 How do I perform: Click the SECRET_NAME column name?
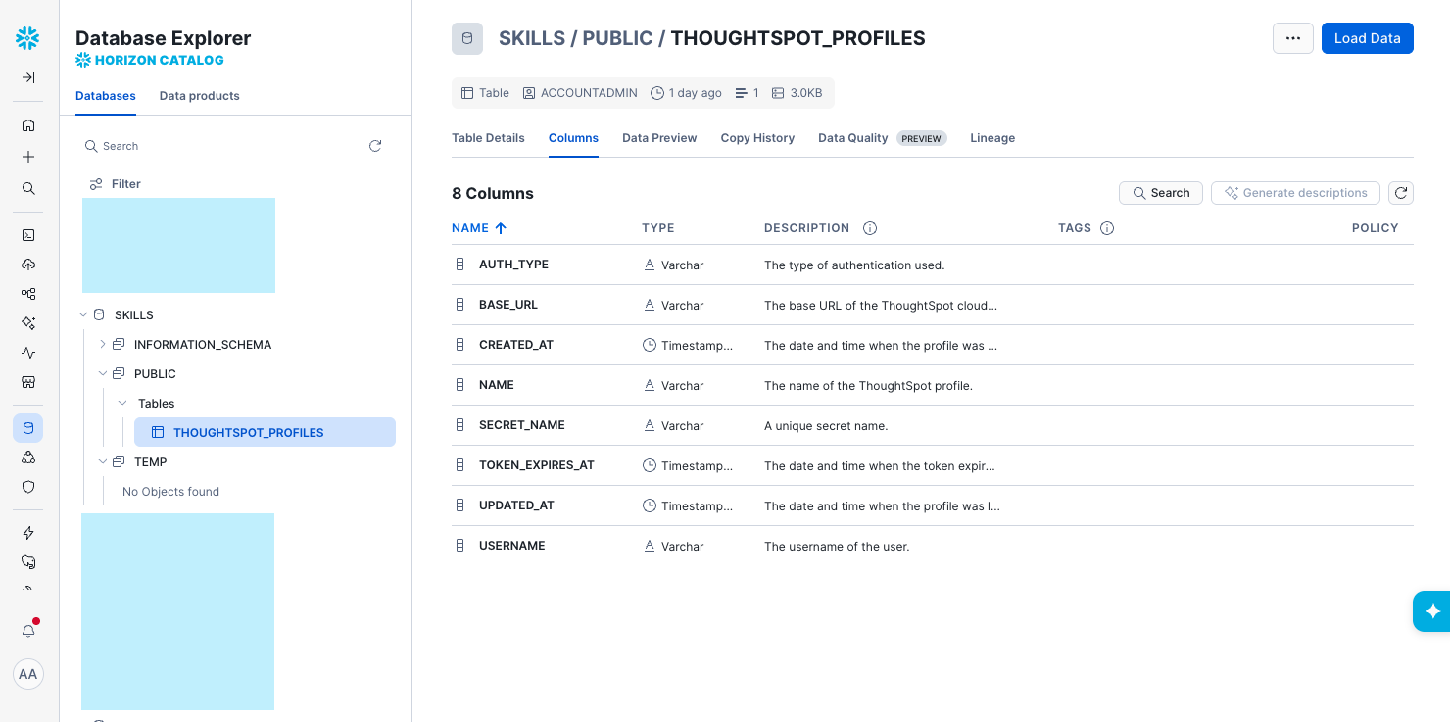click(x=522, y=425)
